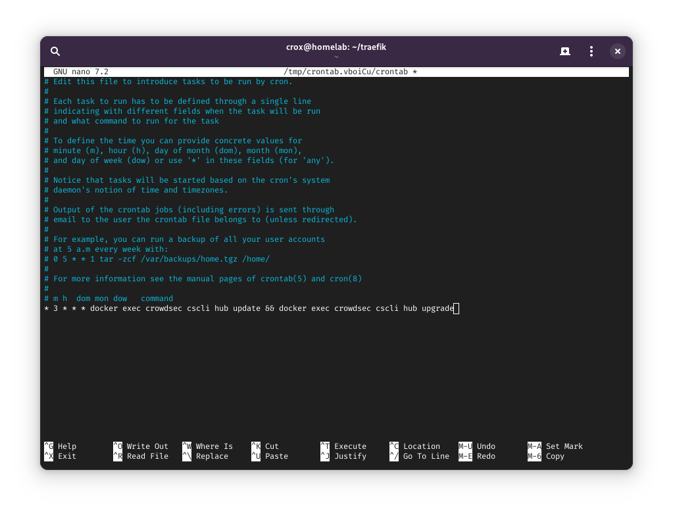Click the 'Output of the crontab jobs' line
The width and height of the screenshot is (673, 514).
click(189, 210)
